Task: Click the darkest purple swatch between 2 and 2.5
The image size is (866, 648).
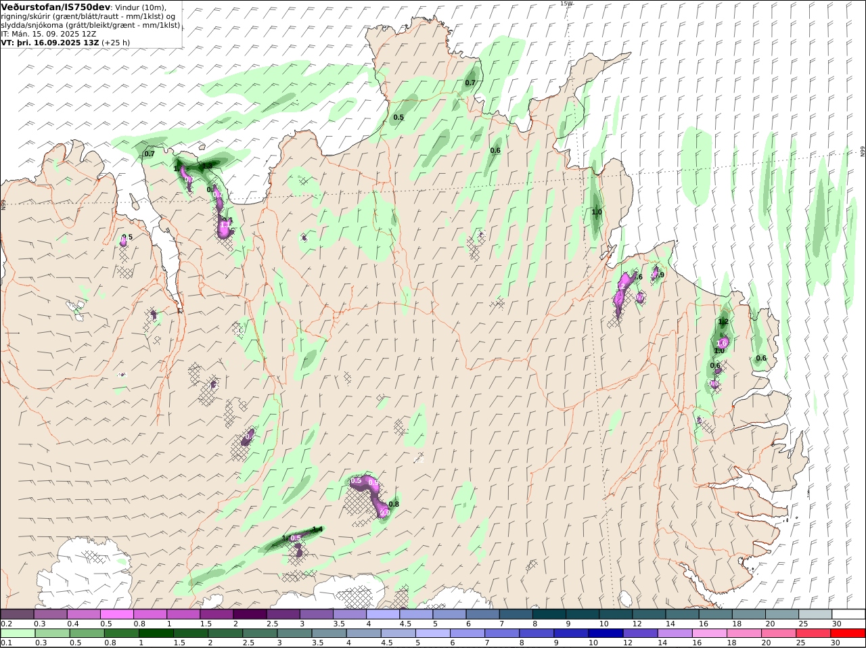Action: tap(250, 614)
